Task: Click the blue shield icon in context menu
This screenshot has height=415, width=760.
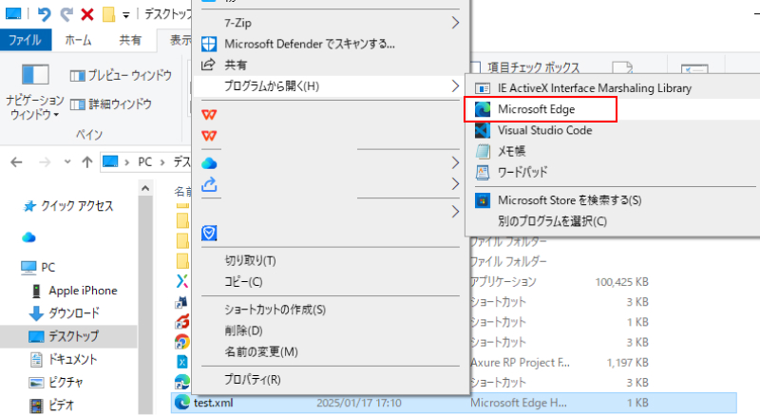Action: point(209,233)
